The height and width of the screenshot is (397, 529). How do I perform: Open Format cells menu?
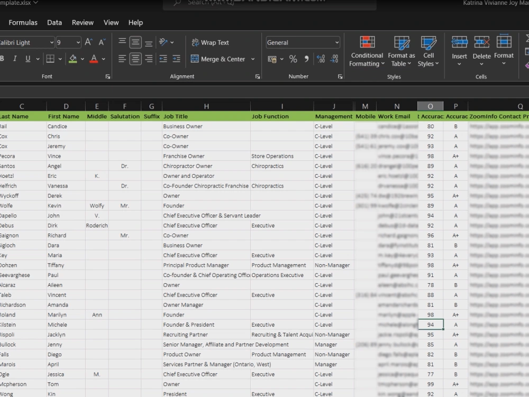tap(504, 50)
